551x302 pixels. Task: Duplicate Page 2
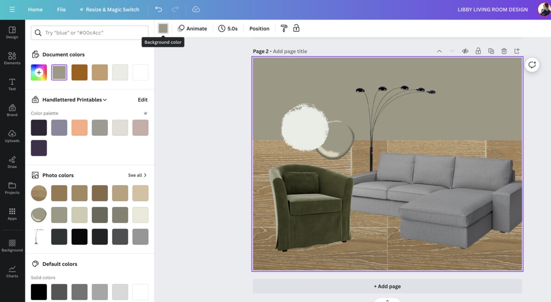pos(491,51)
